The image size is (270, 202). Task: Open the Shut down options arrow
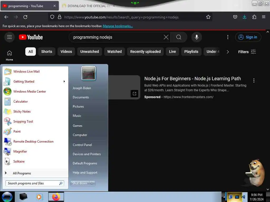[92, 183]
